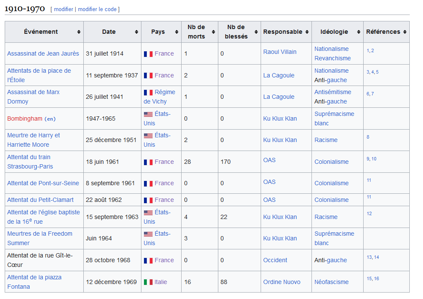423x299 pixels.
Task: Click the Néofascisme ideology link
Action: coord(332,282)
